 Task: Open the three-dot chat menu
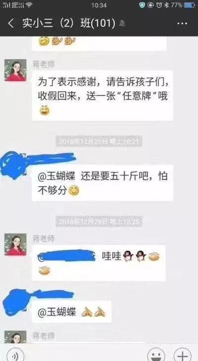[x=182, y=23]
